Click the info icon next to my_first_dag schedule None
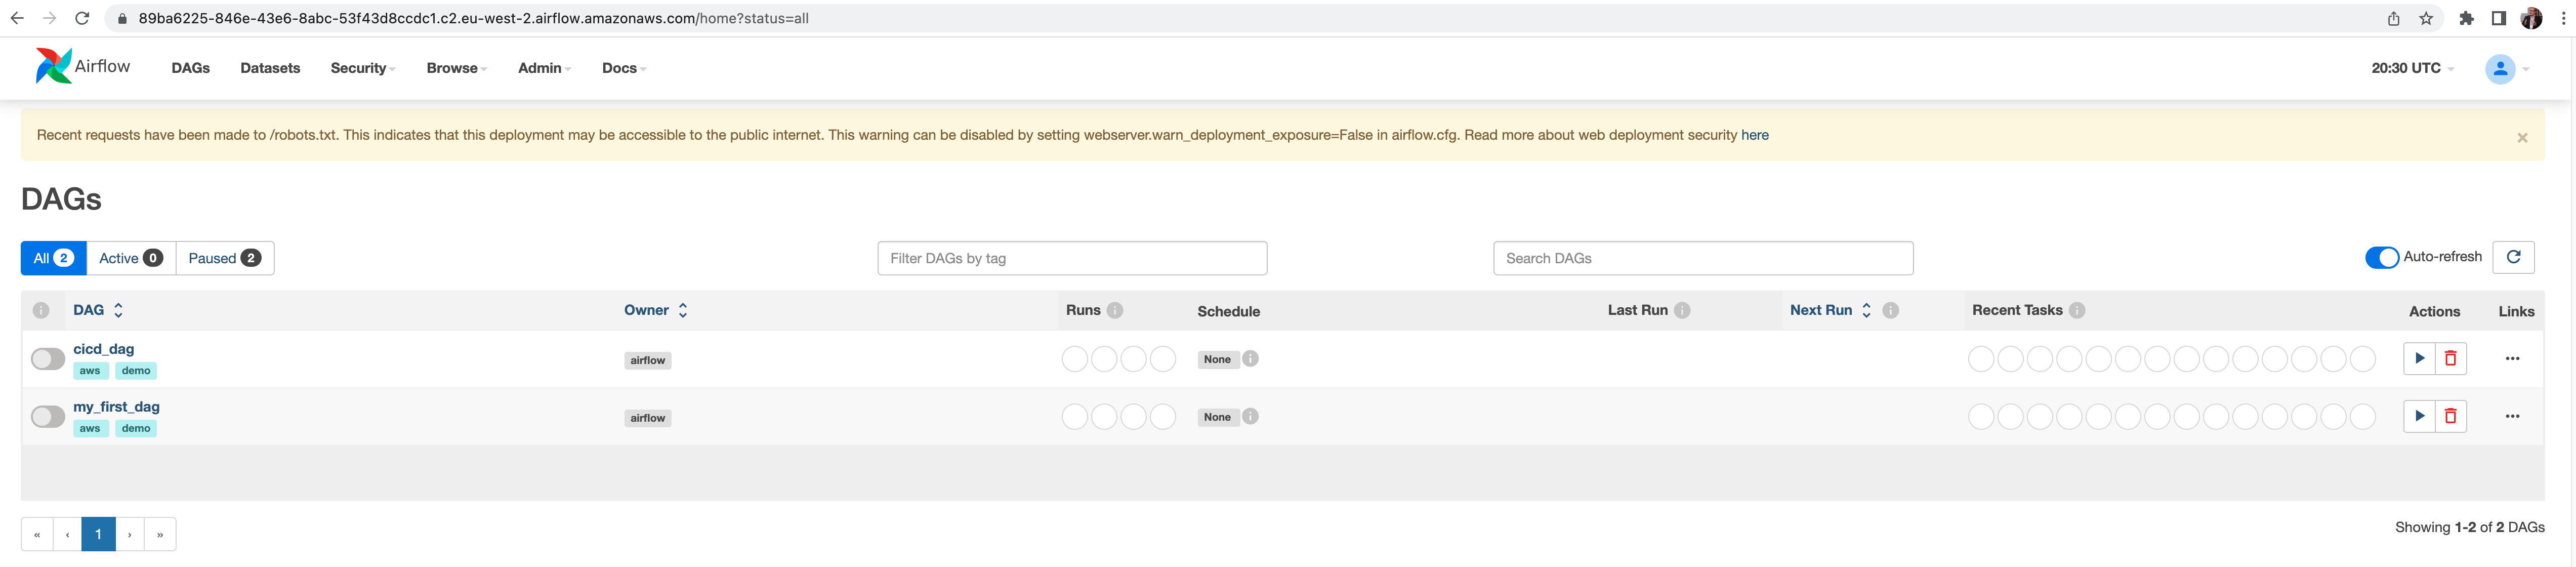Image resolution: width=2576 pixels, height=567 pixels. (1250, 416)
